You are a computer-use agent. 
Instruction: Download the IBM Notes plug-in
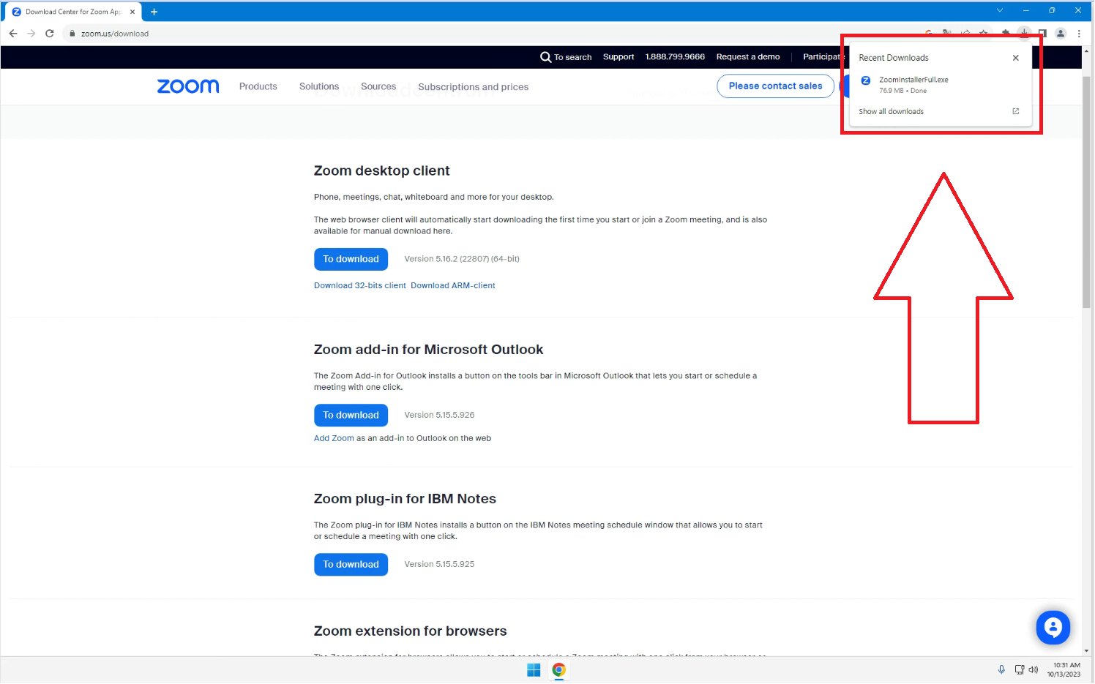click(351, 564)
